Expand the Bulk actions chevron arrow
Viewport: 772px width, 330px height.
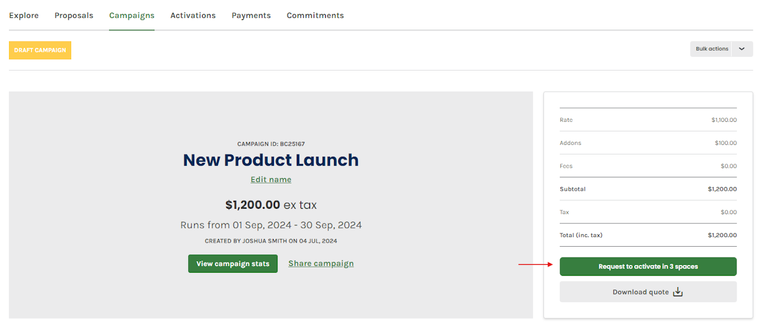click(x=742, y=49)
